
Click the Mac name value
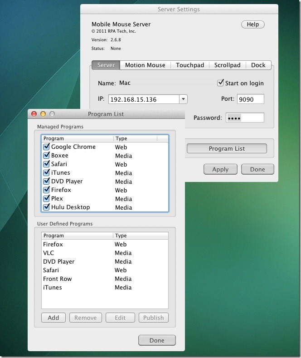(125, 83)
